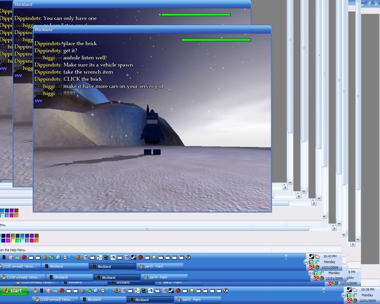
Task: Open Steam tray icon beside the 10:43 PM clock
Action: [312, 256]
